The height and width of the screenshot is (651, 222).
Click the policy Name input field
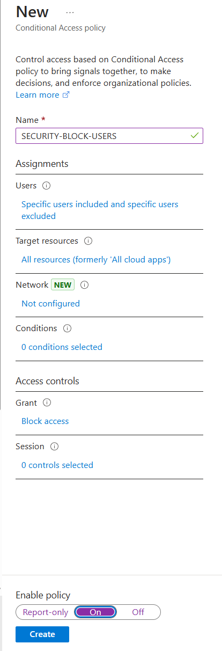coord(109,136)
